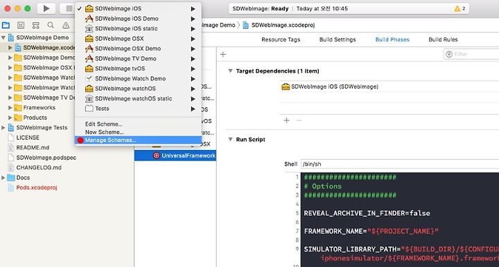Select the Tests scheme
This screenshot has height=267, width=499.
click(138, 109)
